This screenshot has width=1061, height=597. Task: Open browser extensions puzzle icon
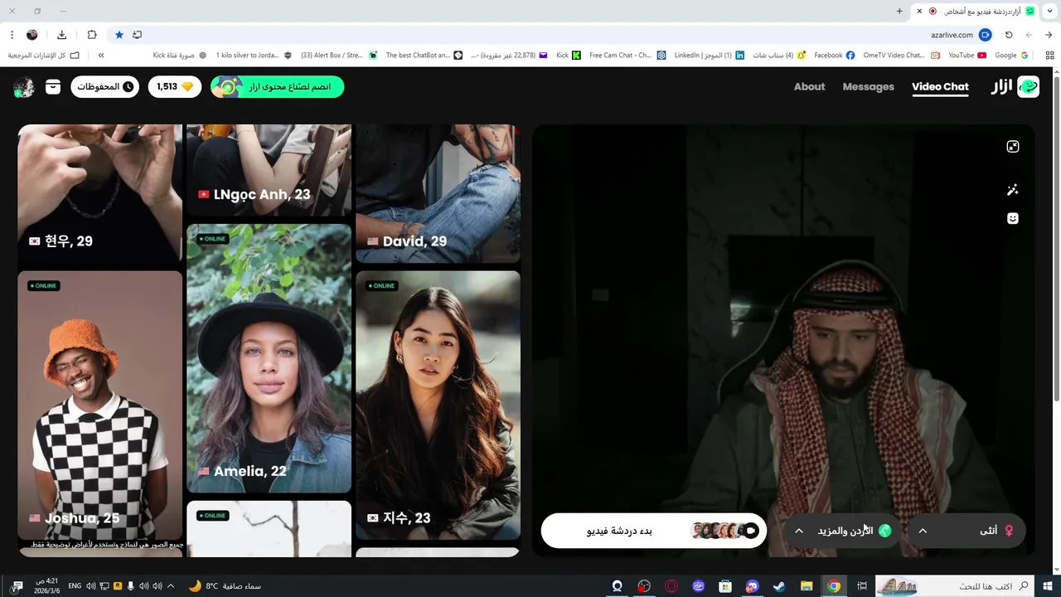92,35
